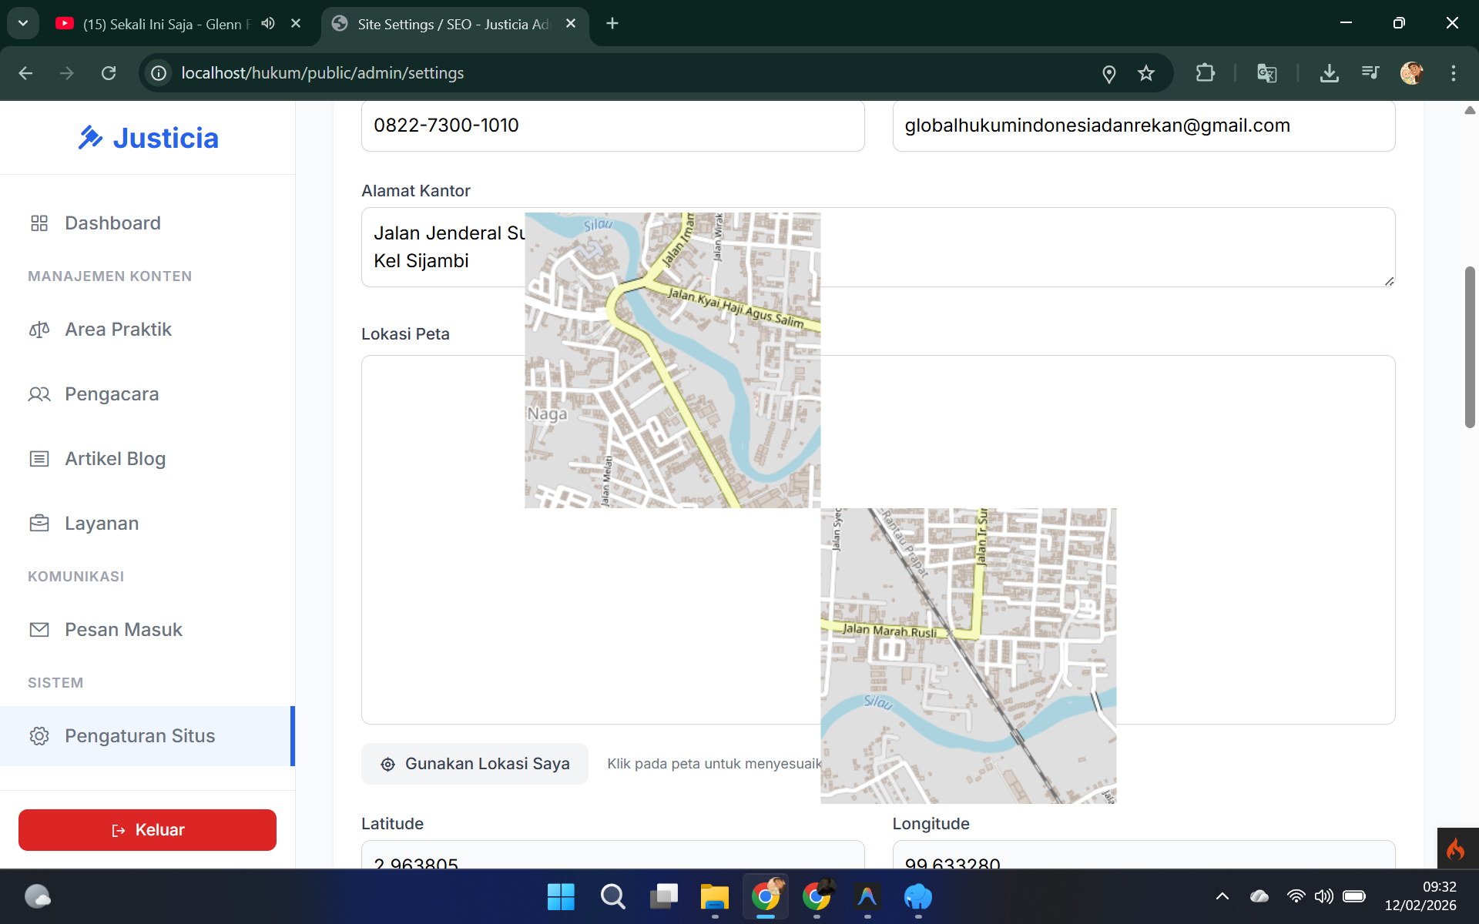Click the Justicia logo
This screenshot has width=1479, height=924.
148,138
